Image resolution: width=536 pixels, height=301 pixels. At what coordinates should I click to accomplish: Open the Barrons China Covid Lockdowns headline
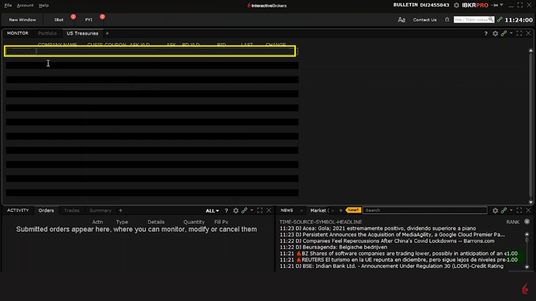[387, 241]
